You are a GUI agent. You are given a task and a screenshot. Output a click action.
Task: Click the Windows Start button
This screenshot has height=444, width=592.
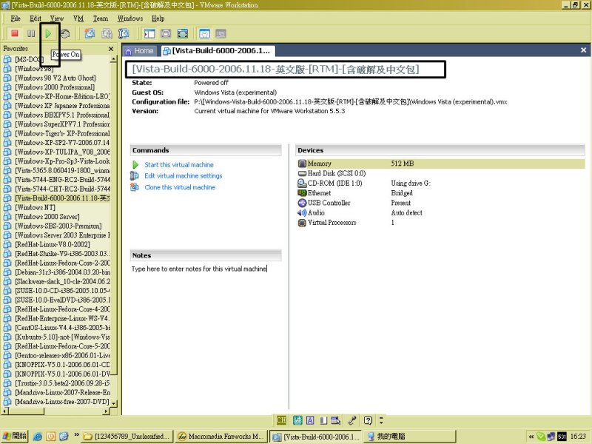pyautogui.click(x=14, y=436)
